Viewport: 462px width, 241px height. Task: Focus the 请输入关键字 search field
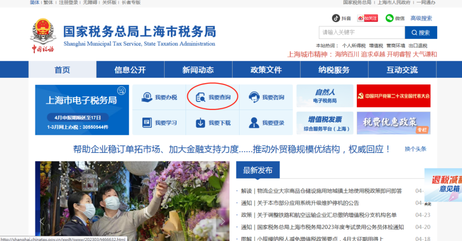[362, 33]
